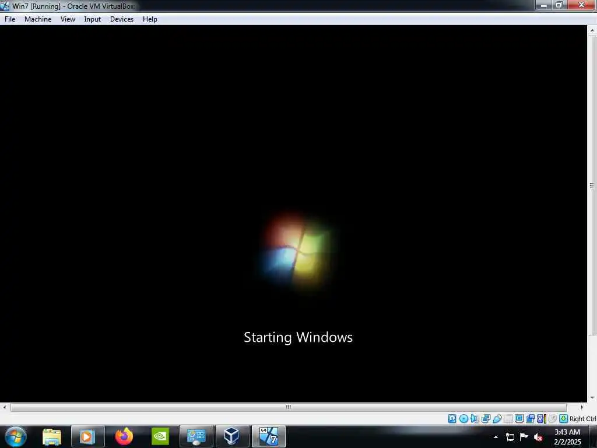Screen dimensions: 597x448
Task: Open the Help menu
Action: [x=150, y=19]
